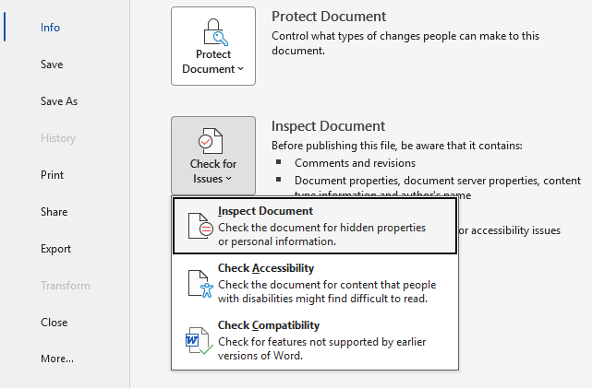Image resolution: width=592 pixels, height=388 pixels.
Task: Expand the Protect Document dropdown button
Action: click(x=213, y=46)
